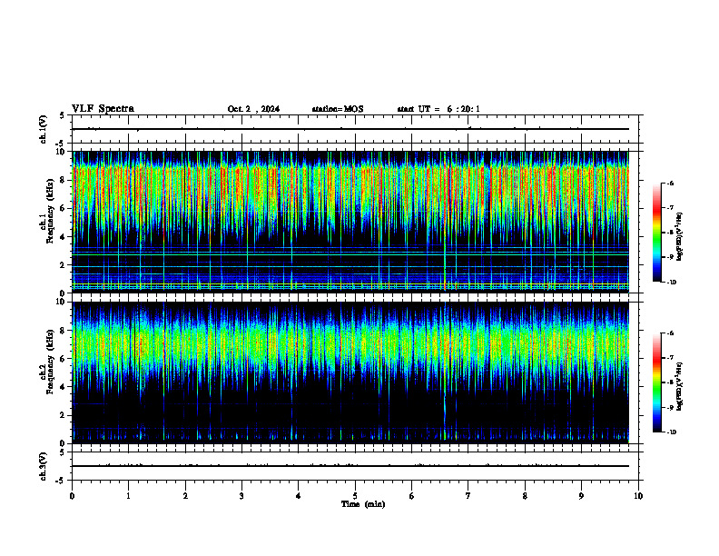Click the ch.1 frequency axis tick "8"
Screen dimensions: 719x556
pyautogui.click(x=64, y=180)
